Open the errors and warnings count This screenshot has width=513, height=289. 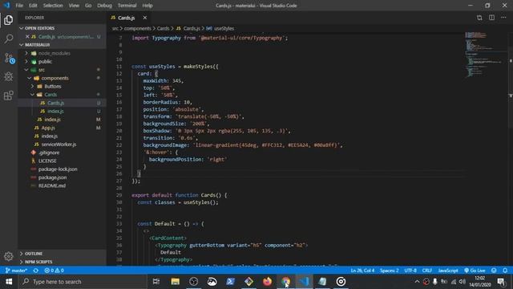54,271
